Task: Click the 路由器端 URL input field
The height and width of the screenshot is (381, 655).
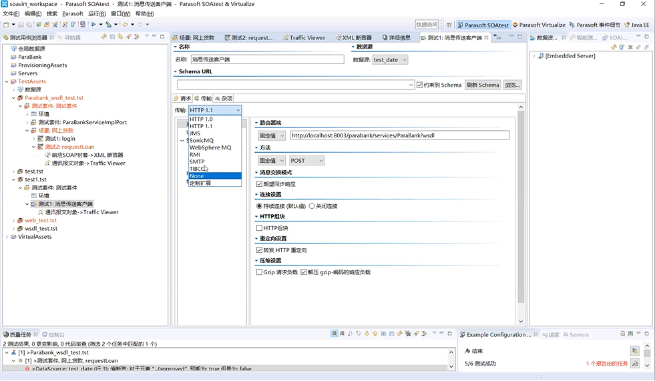Action: (x=400, y=135)
